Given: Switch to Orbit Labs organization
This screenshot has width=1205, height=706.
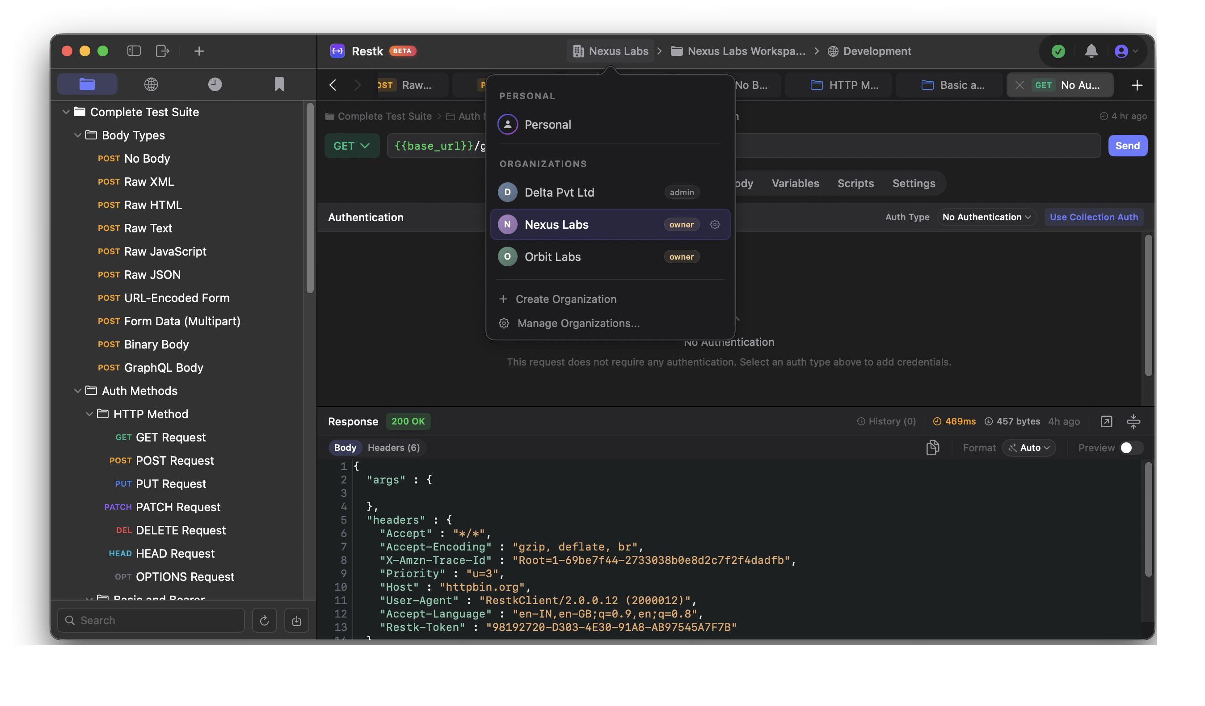Looking at the screenshot, I should click(610, 256).
